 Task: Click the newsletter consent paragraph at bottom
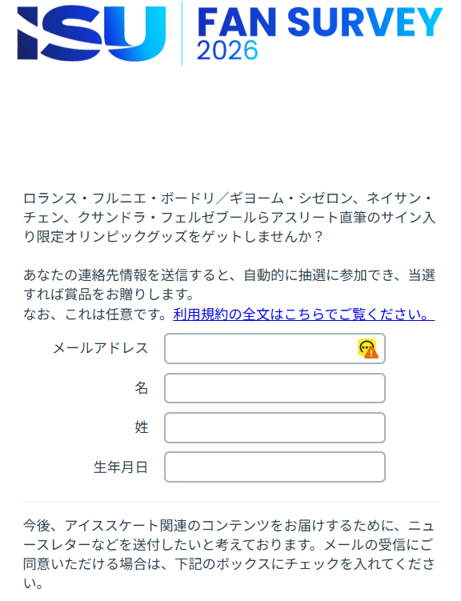pyautogui.click(x=229, y=555)
